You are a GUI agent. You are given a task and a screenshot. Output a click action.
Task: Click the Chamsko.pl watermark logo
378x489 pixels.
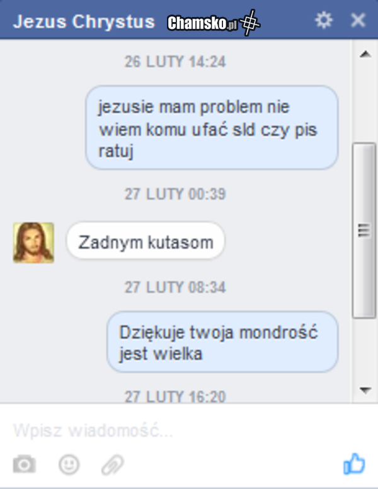[214, 23]
